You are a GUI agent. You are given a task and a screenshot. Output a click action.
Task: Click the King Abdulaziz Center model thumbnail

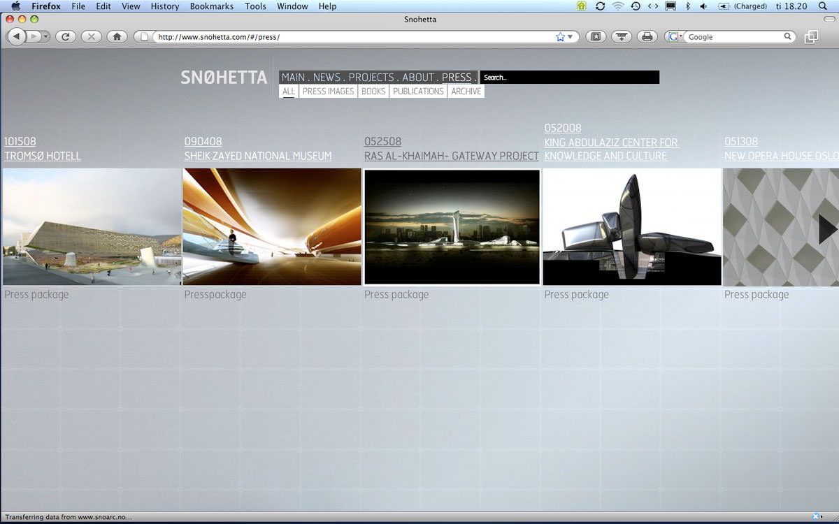pos(632,226)
